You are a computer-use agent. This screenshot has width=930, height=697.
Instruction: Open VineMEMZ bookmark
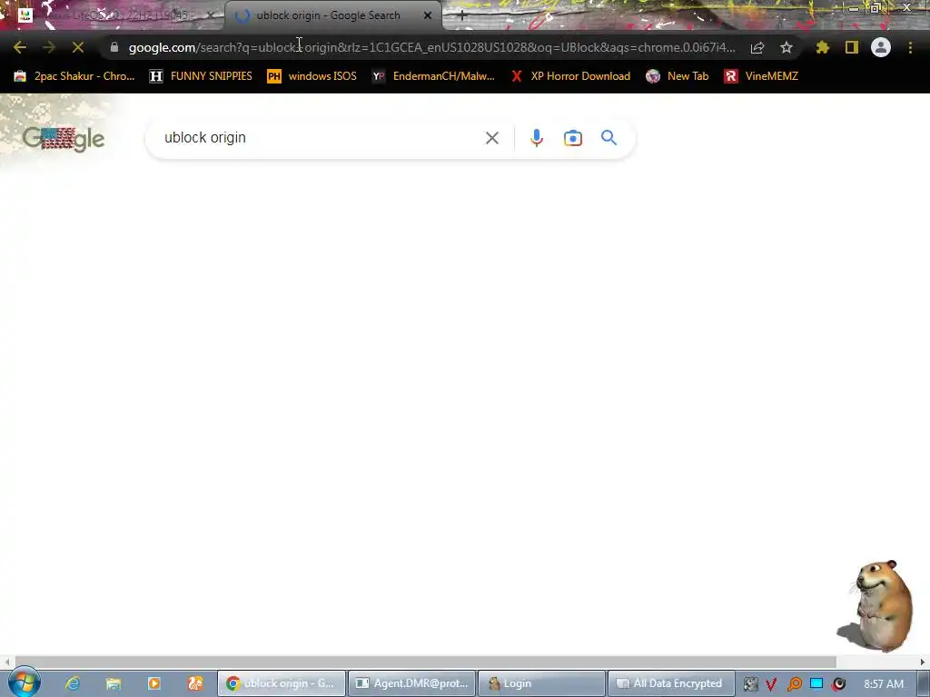[762, 76]
